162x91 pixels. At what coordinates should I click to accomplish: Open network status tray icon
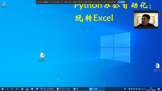[x=141, y=89]
